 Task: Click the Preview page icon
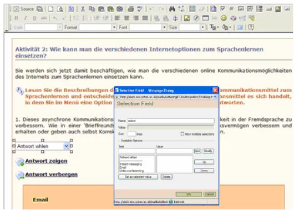60,9
